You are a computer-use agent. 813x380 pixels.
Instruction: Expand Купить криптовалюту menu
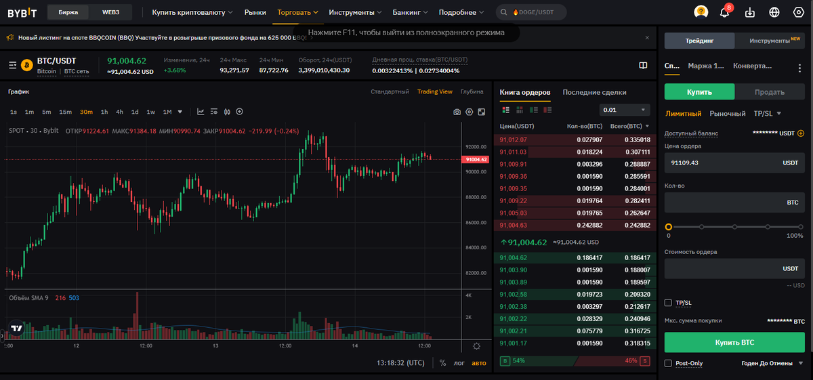tap(192, 12)
